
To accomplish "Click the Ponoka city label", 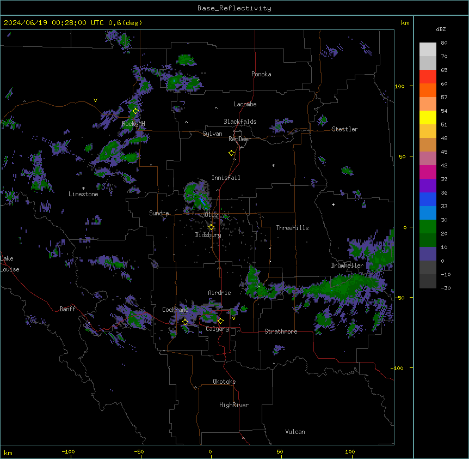I will tap(261, 74).
